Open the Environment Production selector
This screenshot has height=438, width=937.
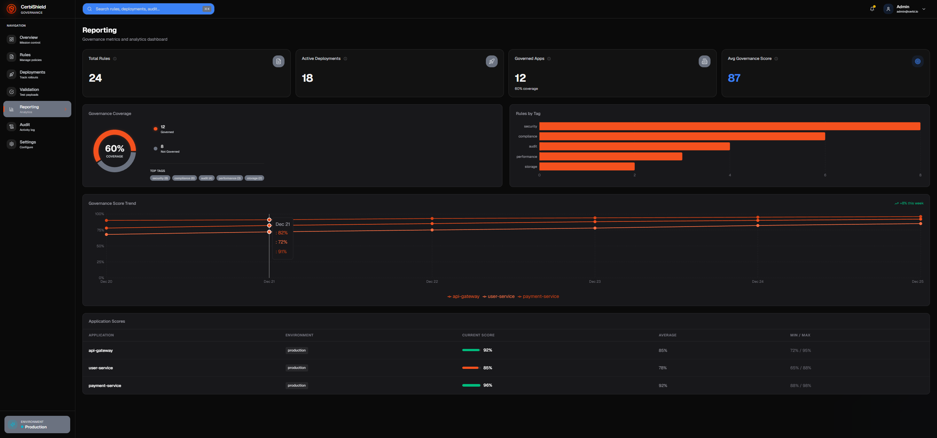tap(37, 424)
